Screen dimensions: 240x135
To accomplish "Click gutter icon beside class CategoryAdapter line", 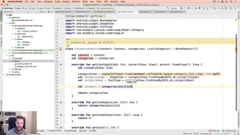I will tap(61, 49).
